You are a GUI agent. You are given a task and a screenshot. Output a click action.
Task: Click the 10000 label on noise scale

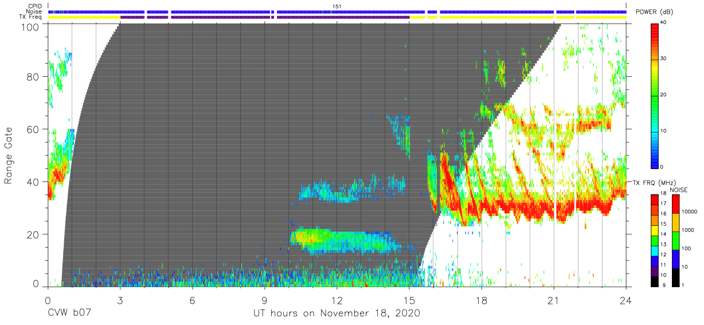(689, 212)
